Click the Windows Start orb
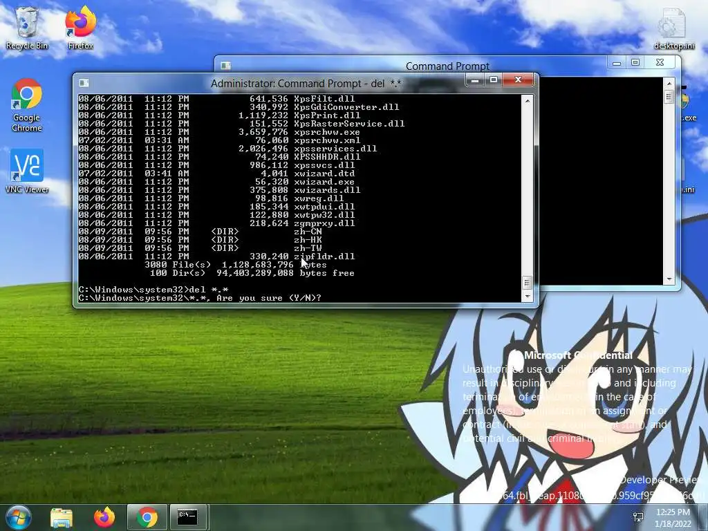 click(x=18, y=517)
